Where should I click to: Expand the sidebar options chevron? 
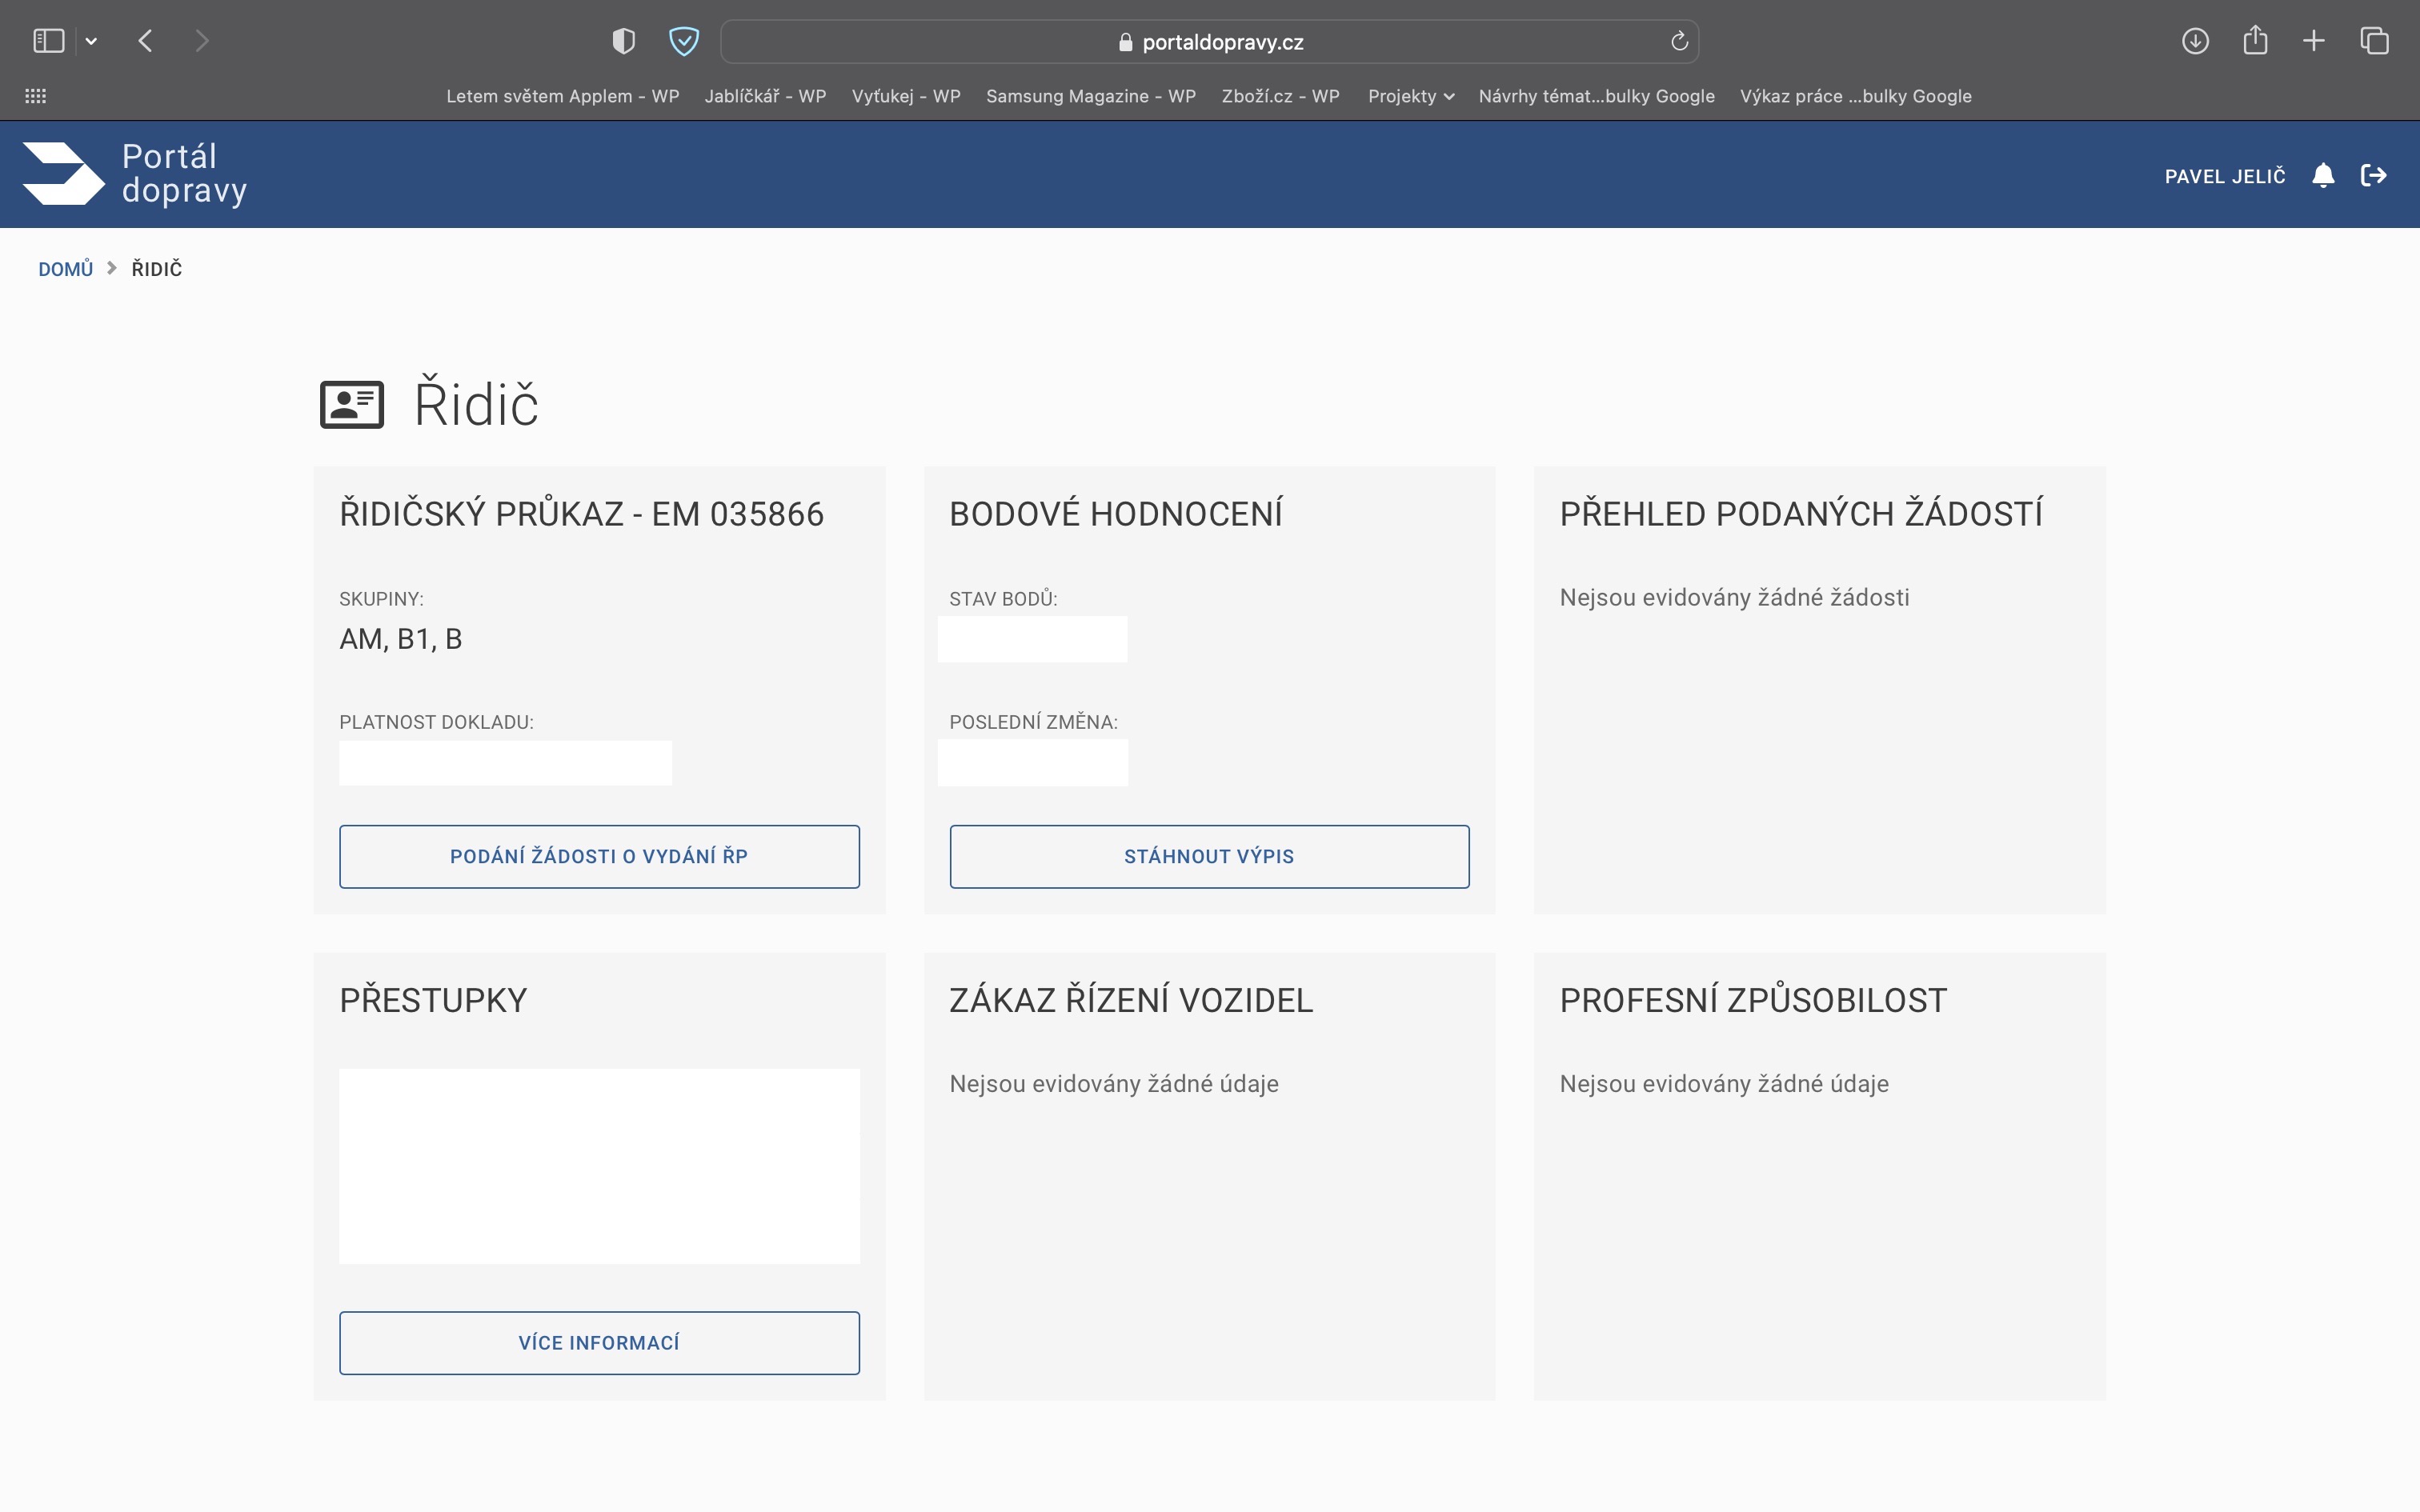[x=91, y=41]
